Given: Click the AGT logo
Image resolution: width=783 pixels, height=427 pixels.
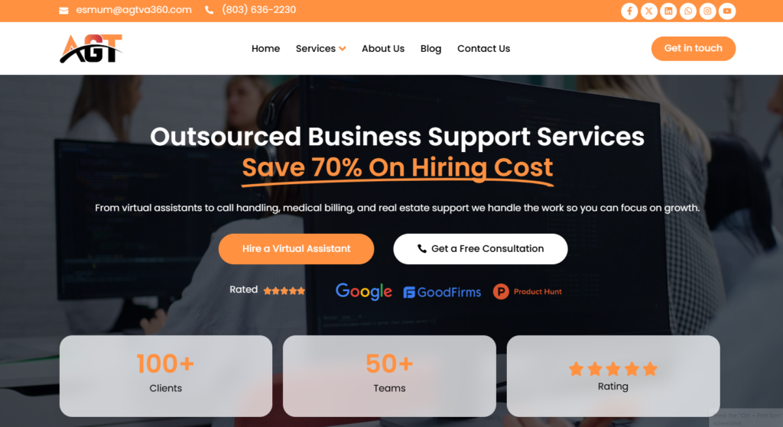Looking at the screenshot, I should pos(91,48).
